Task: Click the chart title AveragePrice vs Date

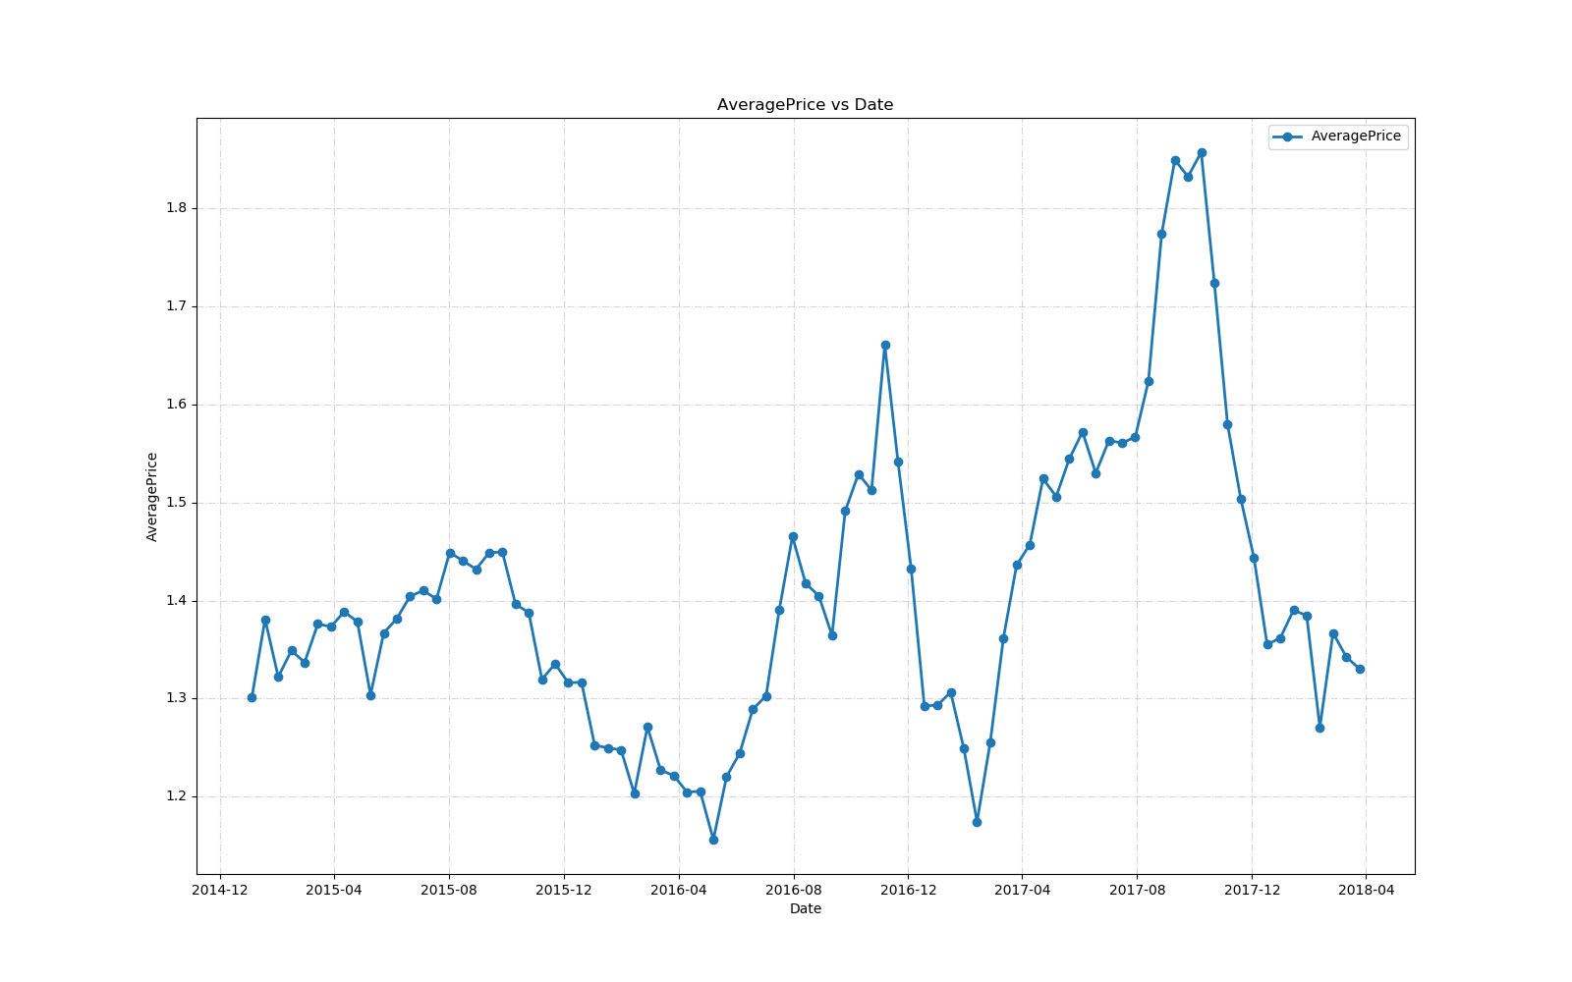Action: pyautogui.click(x=805, y=105)
